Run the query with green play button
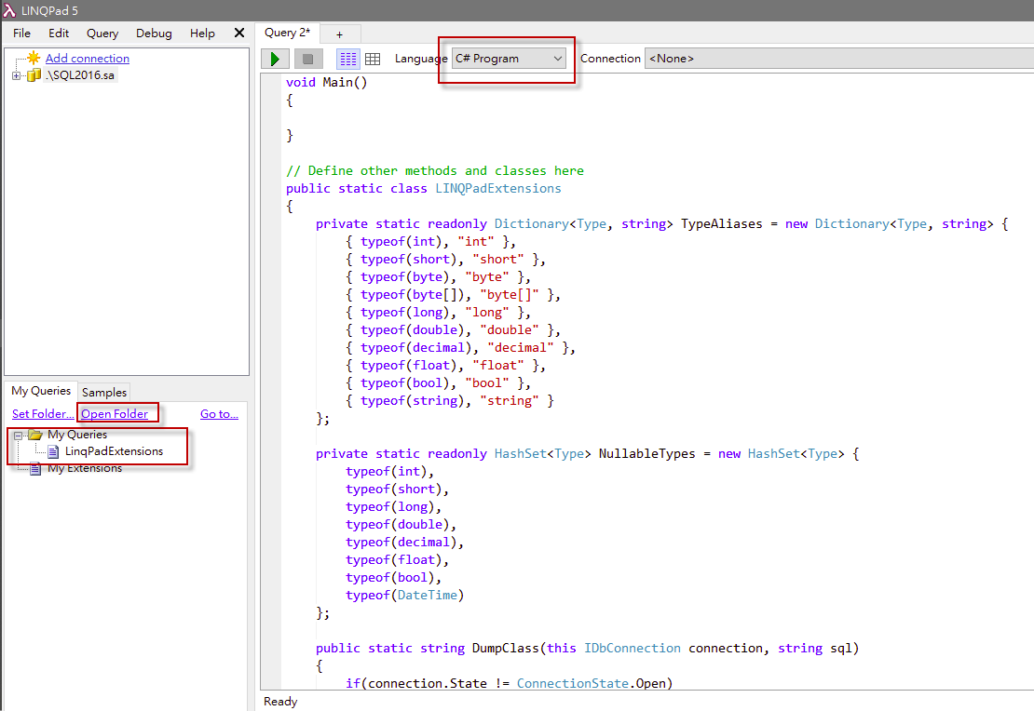Screen dimensions: 1034x711 tap(275, 59)
